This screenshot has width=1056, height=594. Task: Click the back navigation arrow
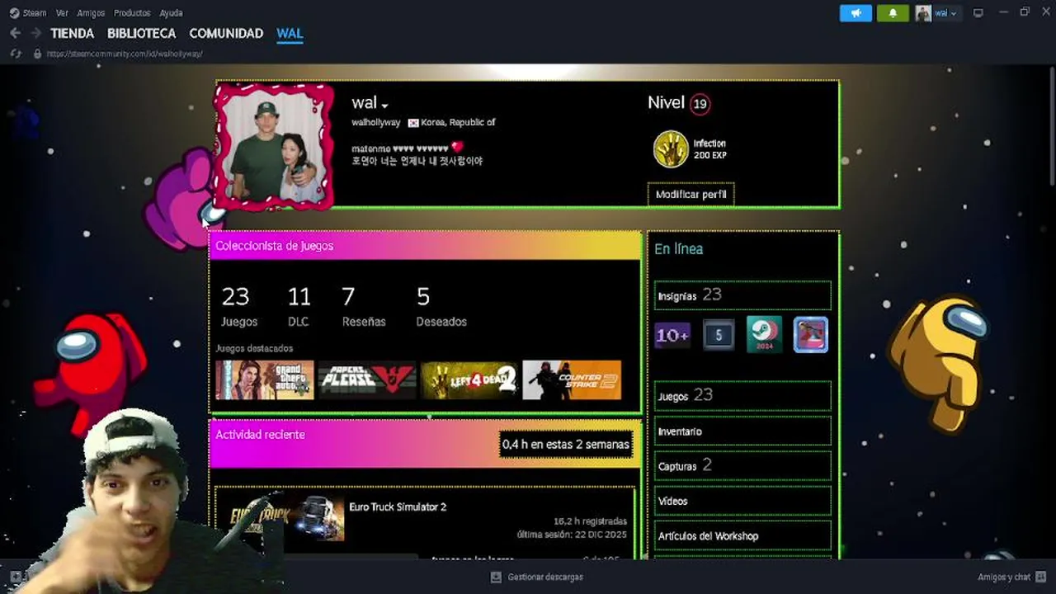click(15, 33)
